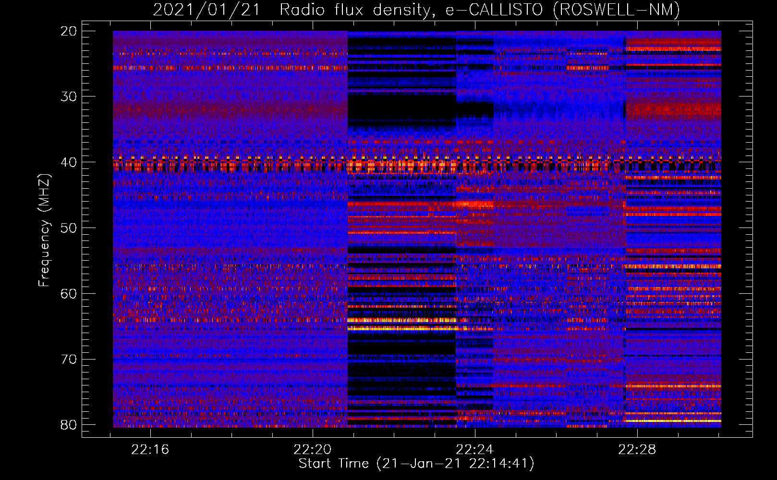Click the 'Start Time (21-Jan-21 22:14:41)' x-axis label

click(416, 464)
